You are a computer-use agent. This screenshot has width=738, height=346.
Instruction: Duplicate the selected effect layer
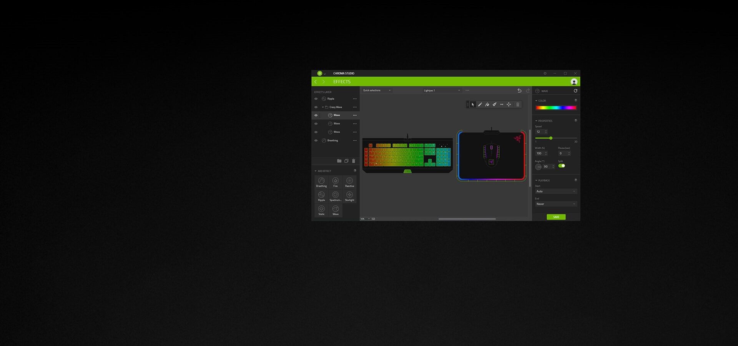tap(346, 161)
